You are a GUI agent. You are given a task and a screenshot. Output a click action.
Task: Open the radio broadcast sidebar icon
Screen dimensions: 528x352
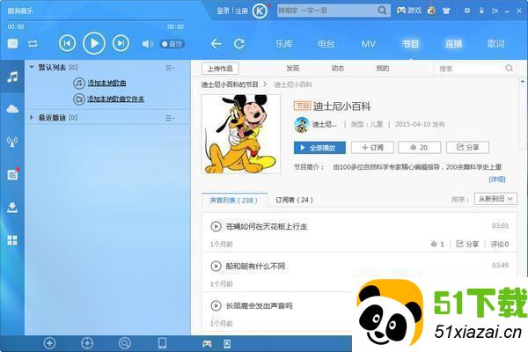12,141
